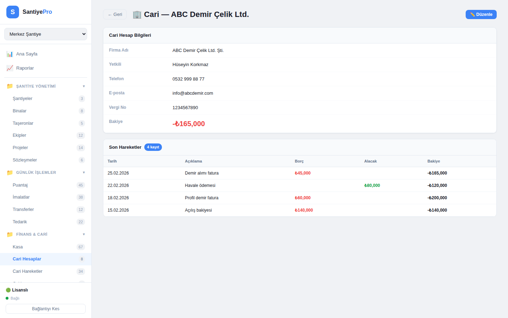This screenshot has height=318, width=508.
Task: Click the Bağlantıyı Kes button
Action: (x=46, y=309)
